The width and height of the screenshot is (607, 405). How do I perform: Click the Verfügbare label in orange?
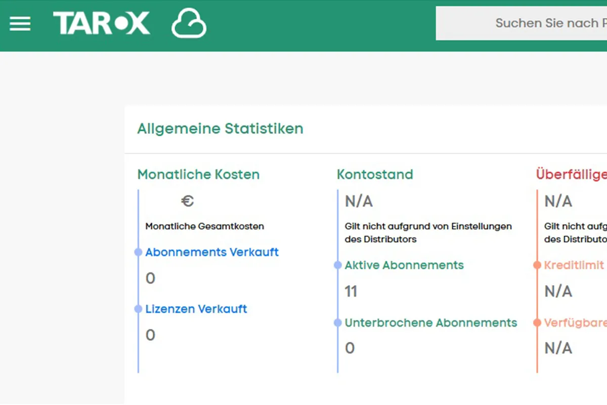(575, 323)
